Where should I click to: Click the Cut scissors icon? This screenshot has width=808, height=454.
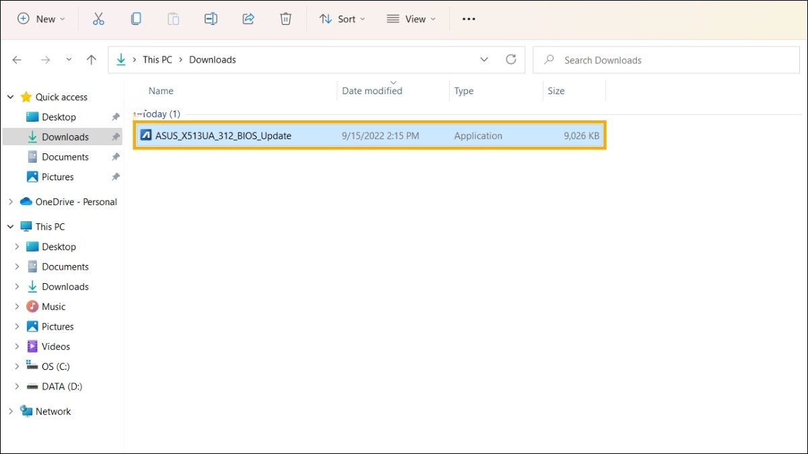click(98, 19)
